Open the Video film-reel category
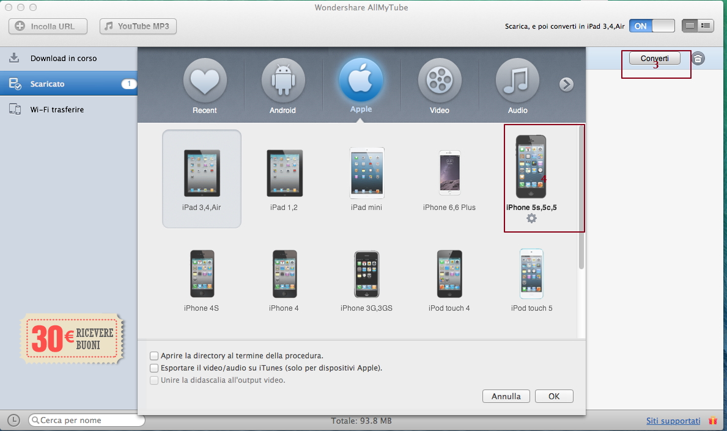Viewport: 727px width, 431px height. (439, 80)
